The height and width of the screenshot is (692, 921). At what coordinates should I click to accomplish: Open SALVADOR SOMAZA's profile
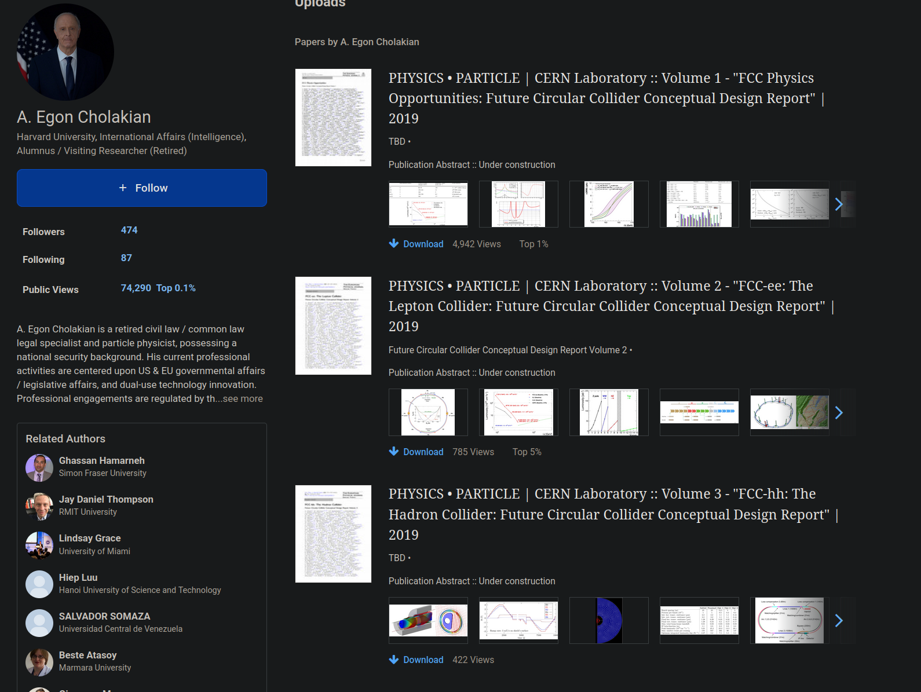point(104,616)
